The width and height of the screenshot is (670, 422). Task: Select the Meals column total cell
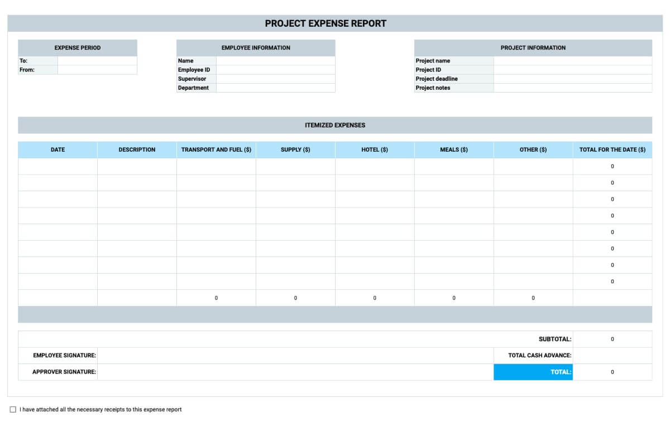(x=454, y=298)
